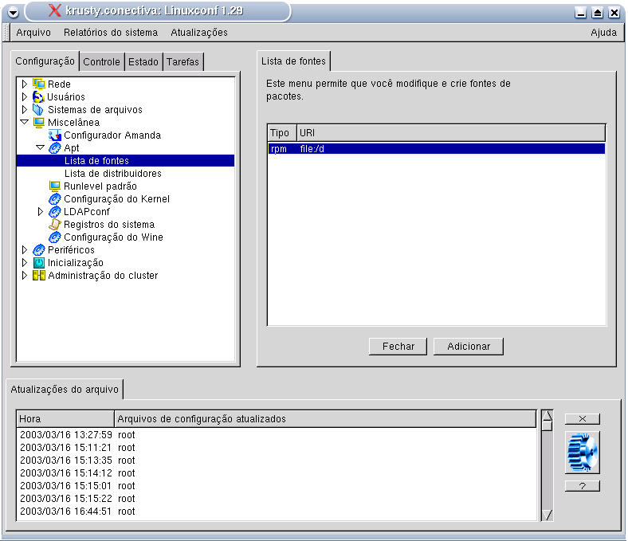Image resolution: width=628 pixels, height=541 pixels.
Task: Click Arquivos de configuração atualizados header
Action: (325, 419)
